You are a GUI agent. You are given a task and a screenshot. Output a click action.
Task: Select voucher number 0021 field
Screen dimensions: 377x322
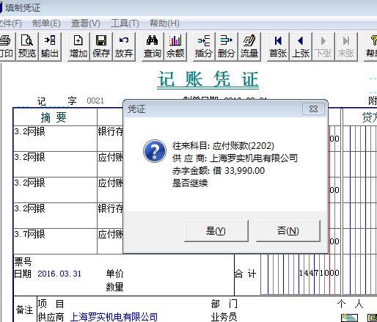pos(95,100)
